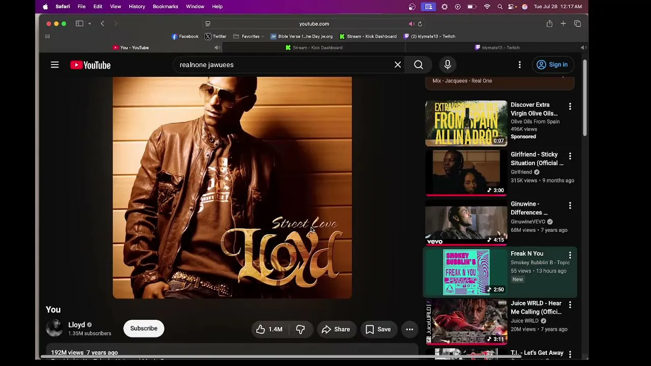This screenshot has height=366, width=651.
Task: Run search with magnifier button
Action: coord(419,65)
